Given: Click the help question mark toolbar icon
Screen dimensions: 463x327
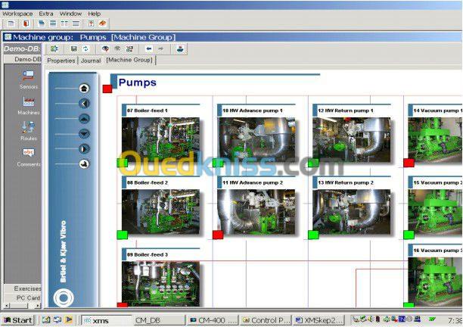Looking at the screenshot, I should (91, 23).
